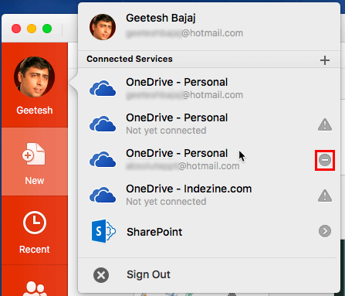Click Not yet connected under OneDrive - Indezine.com
Screen dimensions: 345x296
coord(166,202)
